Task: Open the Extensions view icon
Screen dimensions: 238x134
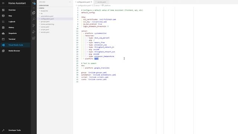Action: (x=34, y=38)
